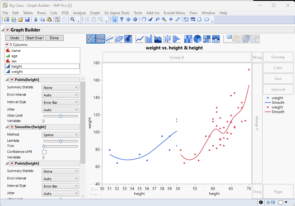This screenshot has height=206, width=295.
Task: Open the Graph menu
Action: [95, 13]
